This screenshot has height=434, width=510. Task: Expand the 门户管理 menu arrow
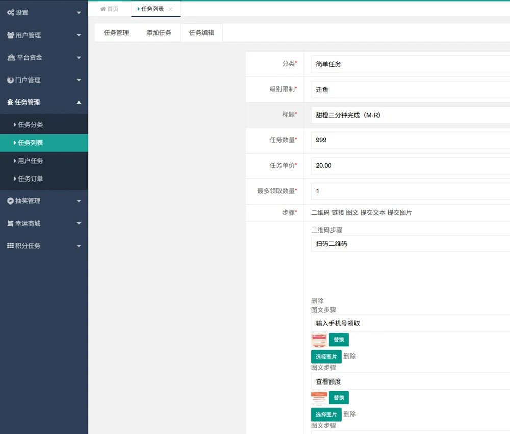tap(79, 80)
